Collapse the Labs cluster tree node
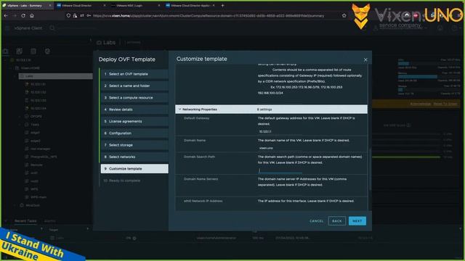Viewport: 465px width, 261px height. pos(15,76)
